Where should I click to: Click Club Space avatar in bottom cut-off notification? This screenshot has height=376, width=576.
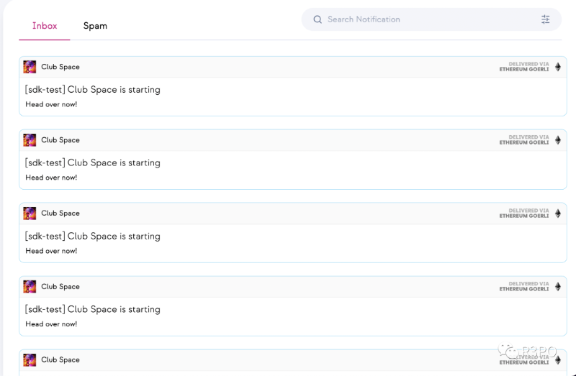click(x=30, y=360)
